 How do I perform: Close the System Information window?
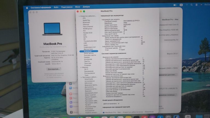pyautogui.click(x=78, y=11)
